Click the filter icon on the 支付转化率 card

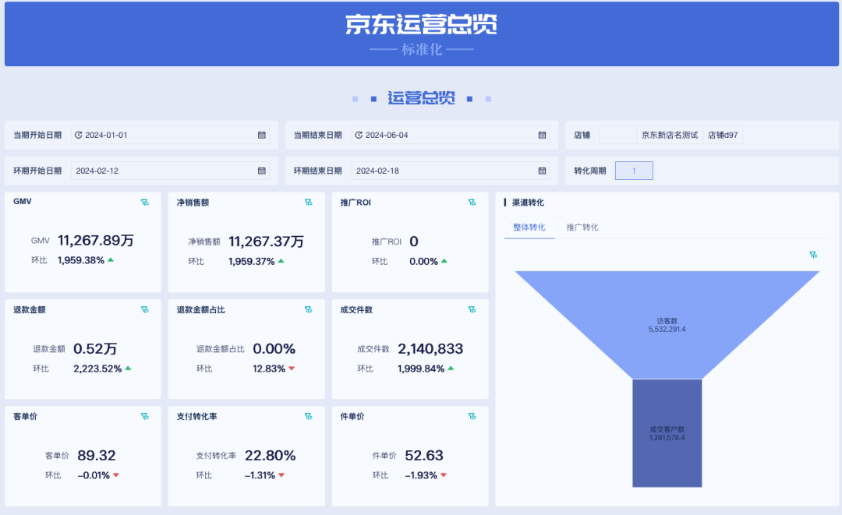[x=309, y=416]
